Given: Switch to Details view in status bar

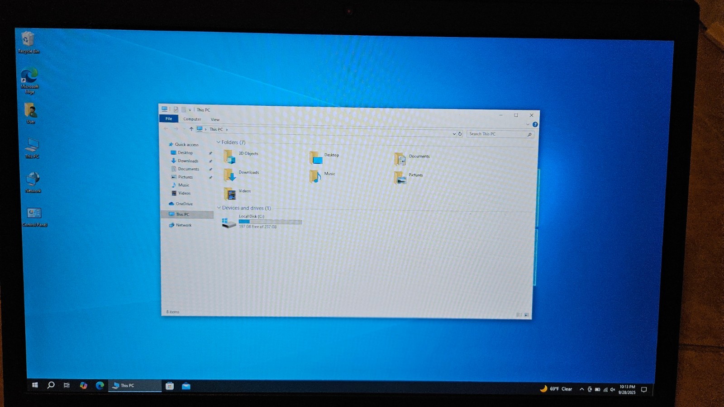Looking at the screenshot, I should [x=519, y=314].
